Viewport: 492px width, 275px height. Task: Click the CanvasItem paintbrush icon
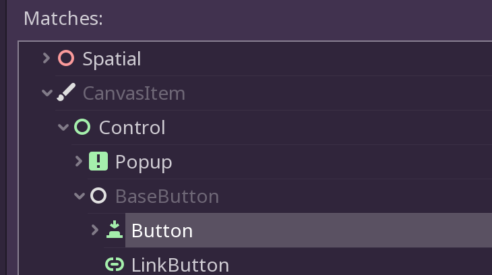pos(66,92)
